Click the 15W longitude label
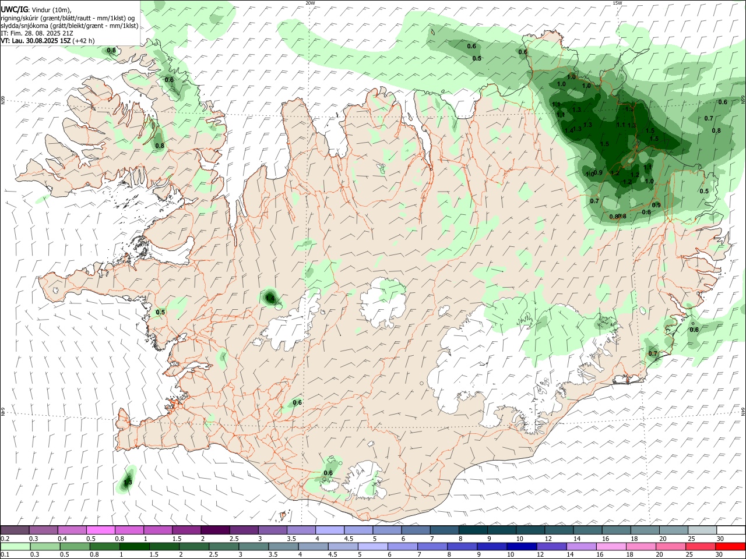Screen dimensions: 746x559 tap(617, 3)
